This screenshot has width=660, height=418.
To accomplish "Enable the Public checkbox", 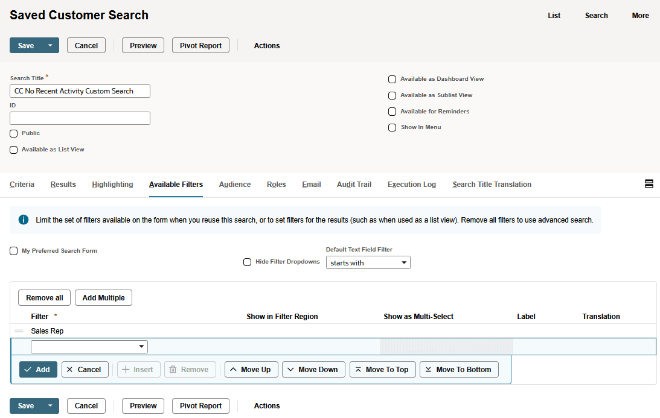I will click(x=13, y=133).
